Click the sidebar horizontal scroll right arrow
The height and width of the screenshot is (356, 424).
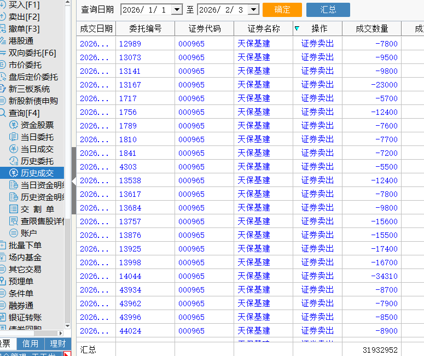coord(61,333)
